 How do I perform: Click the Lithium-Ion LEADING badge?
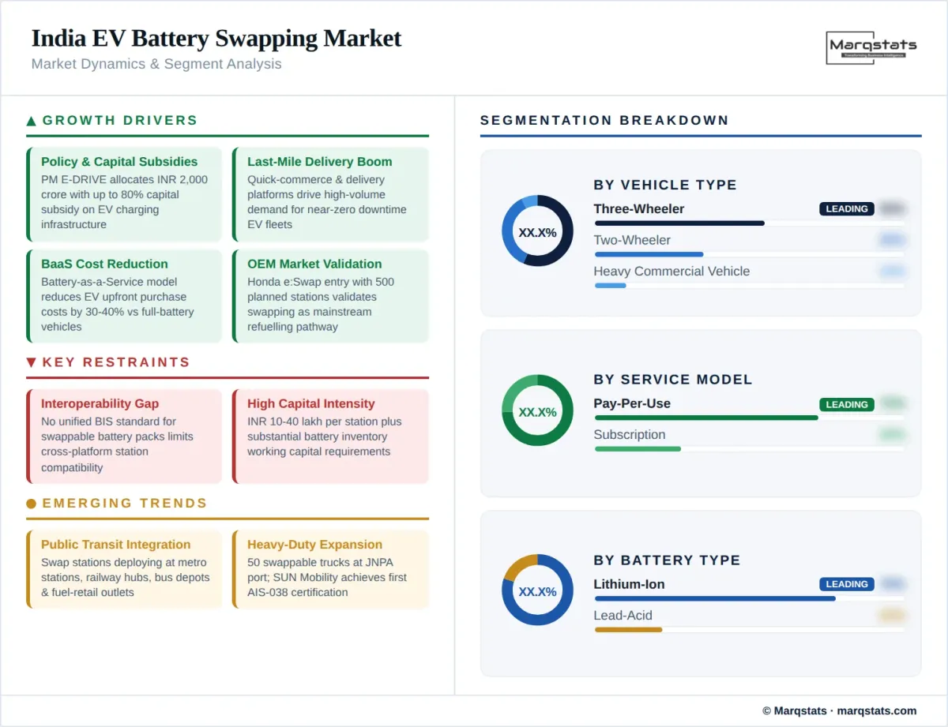847,584
